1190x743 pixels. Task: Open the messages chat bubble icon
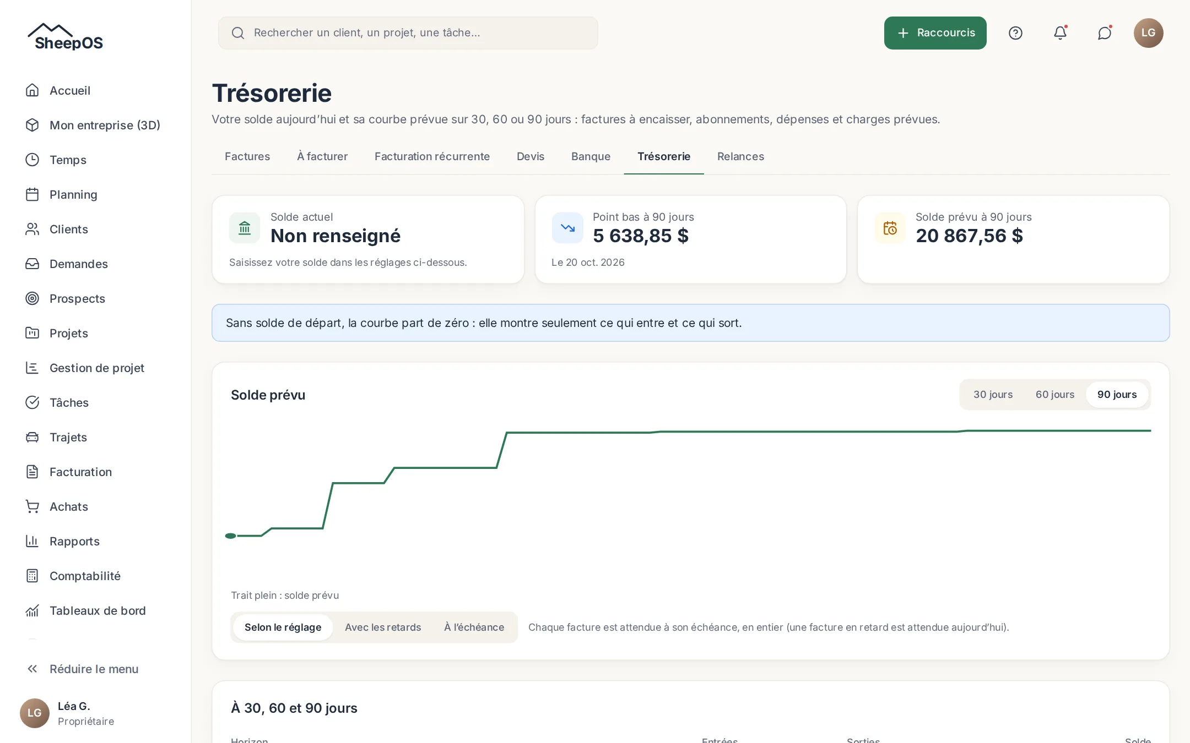click(x=1105, y=33)
